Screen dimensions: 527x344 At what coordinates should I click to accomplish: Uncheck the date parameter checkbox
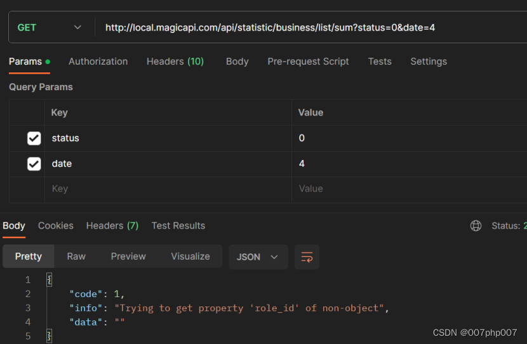click(34, 164)
